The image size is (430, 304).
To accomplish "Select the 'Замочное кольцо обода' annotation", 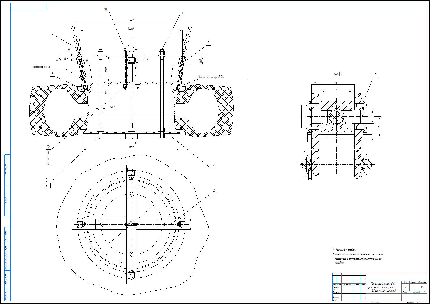I will [211, 77].
